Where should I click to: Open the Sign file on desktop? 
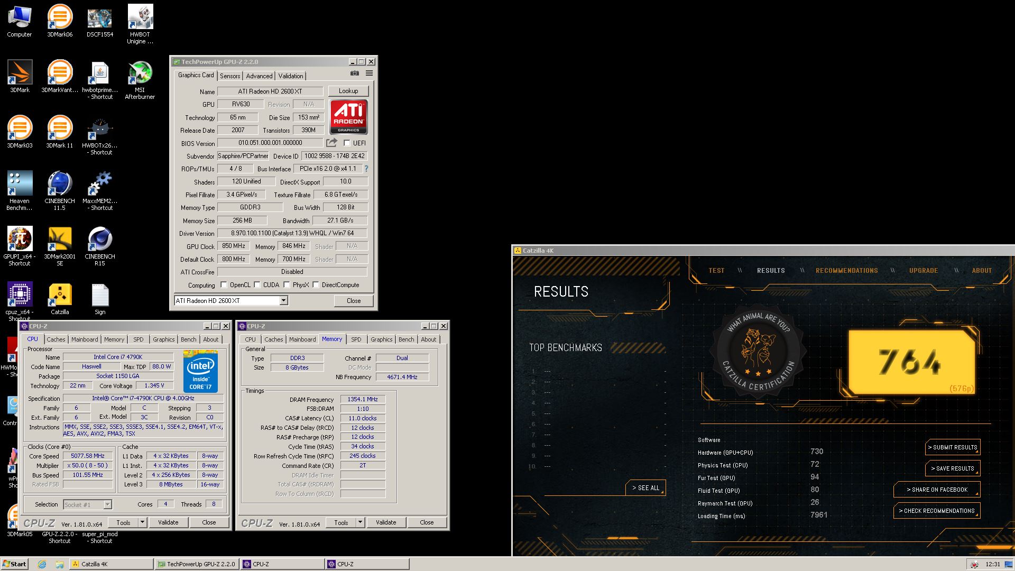[x=100, y=299]
